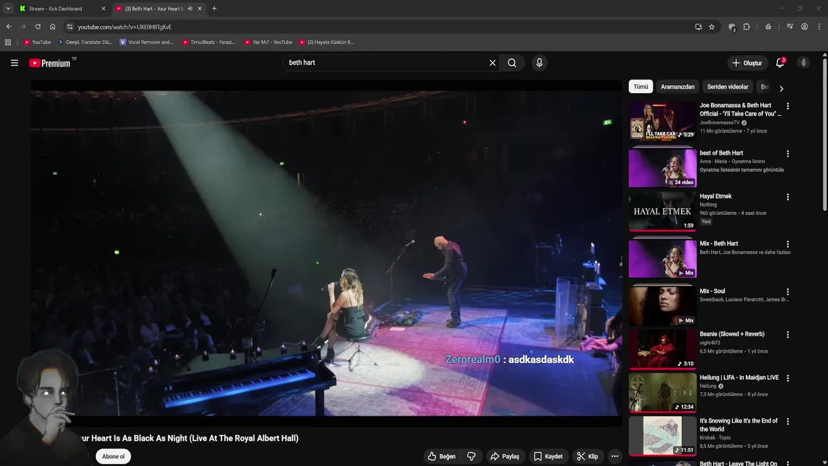Image resolution: width=828 pixels, height=466 pixels.
Task: Open the Heilung LIFA thumbnail
Action: tap(662, 392)
